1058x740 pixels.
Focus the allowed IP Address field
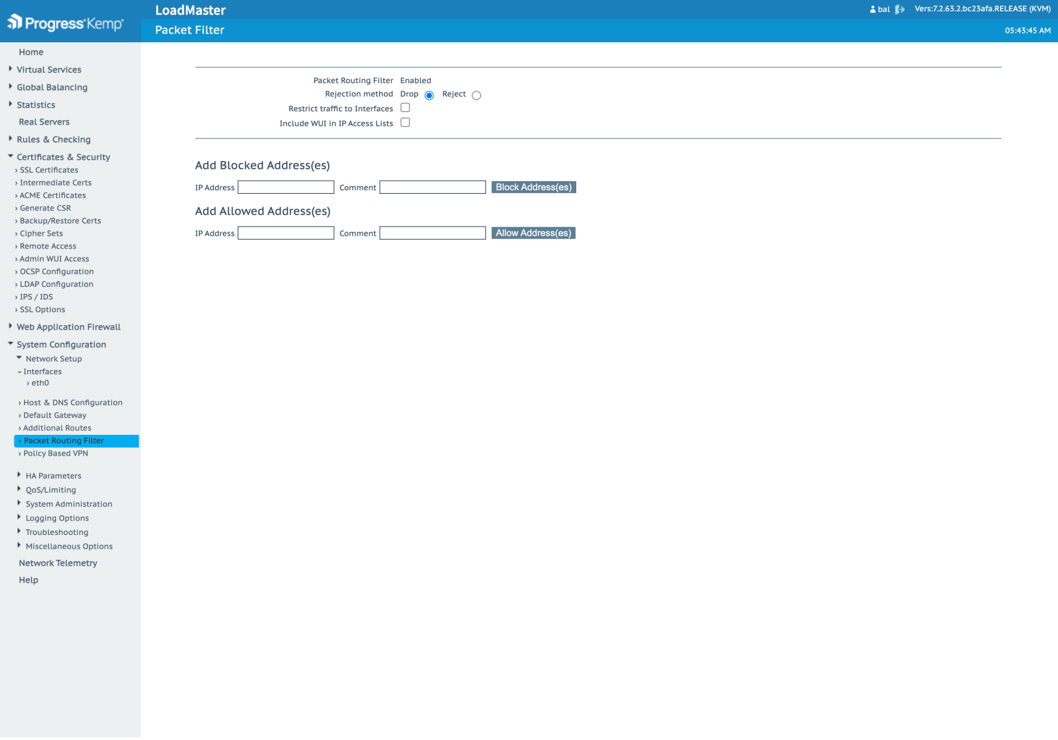pos(286,233)
